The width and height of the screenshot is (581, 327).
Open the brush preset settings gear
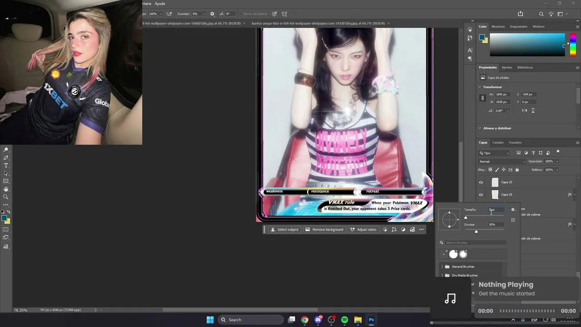(513, 210)
